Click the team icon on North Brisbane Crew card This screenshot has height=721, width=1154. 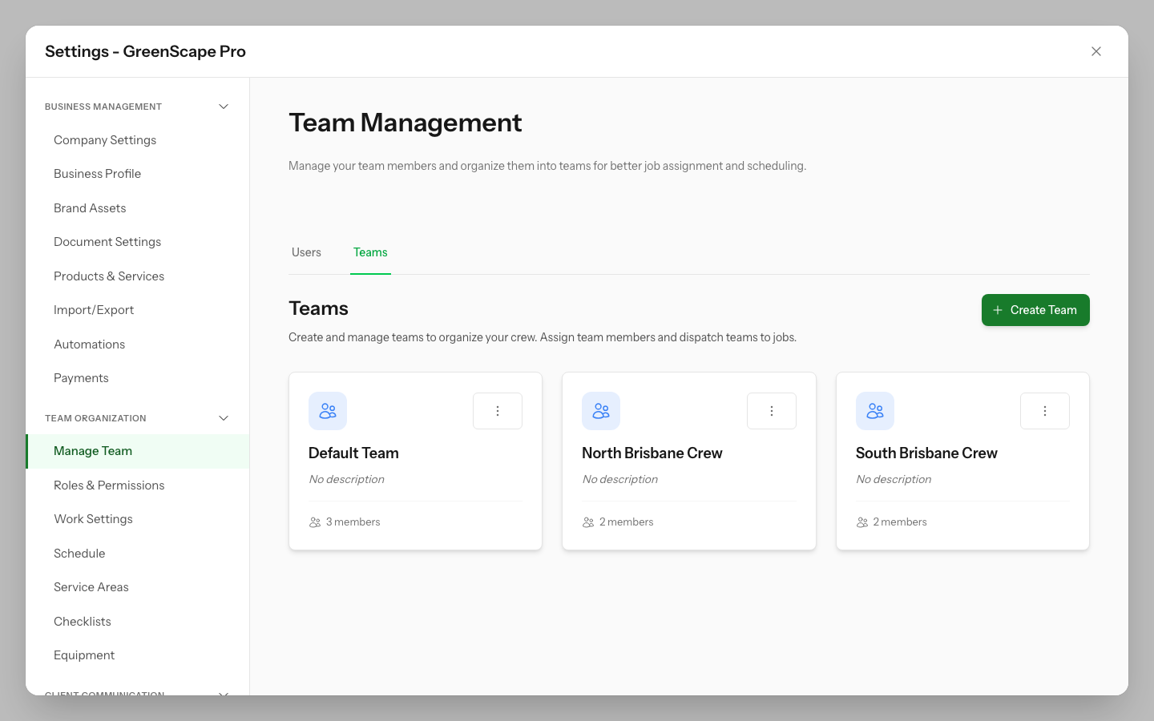pos(601,410)
